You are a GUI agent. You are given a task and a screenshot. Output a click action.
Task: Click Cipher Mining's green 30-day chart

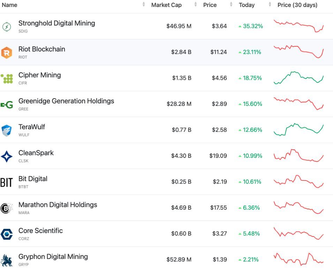tap(298, 78)
